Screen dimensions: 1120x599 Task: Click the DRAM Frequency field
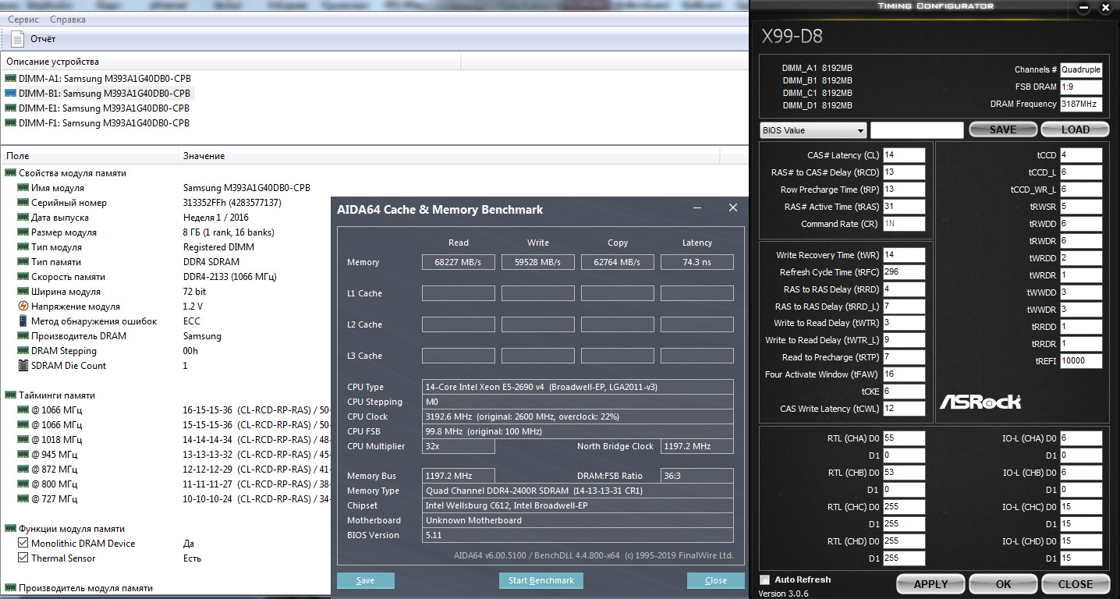tap(1081, 104)
